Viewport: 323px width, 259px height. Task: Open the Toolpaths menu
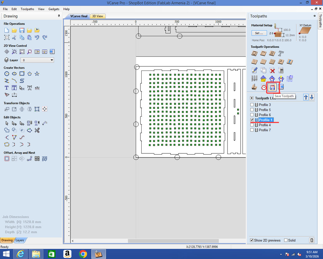tap(27, 9)
